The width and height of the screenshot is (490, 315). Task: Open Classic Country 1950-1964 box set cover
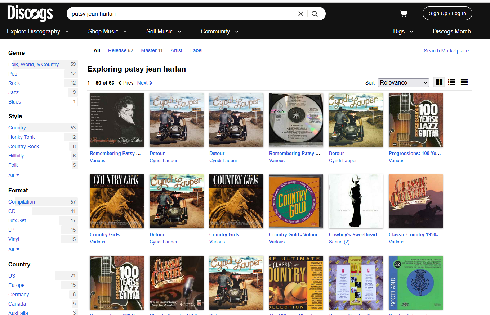point(177,283)
